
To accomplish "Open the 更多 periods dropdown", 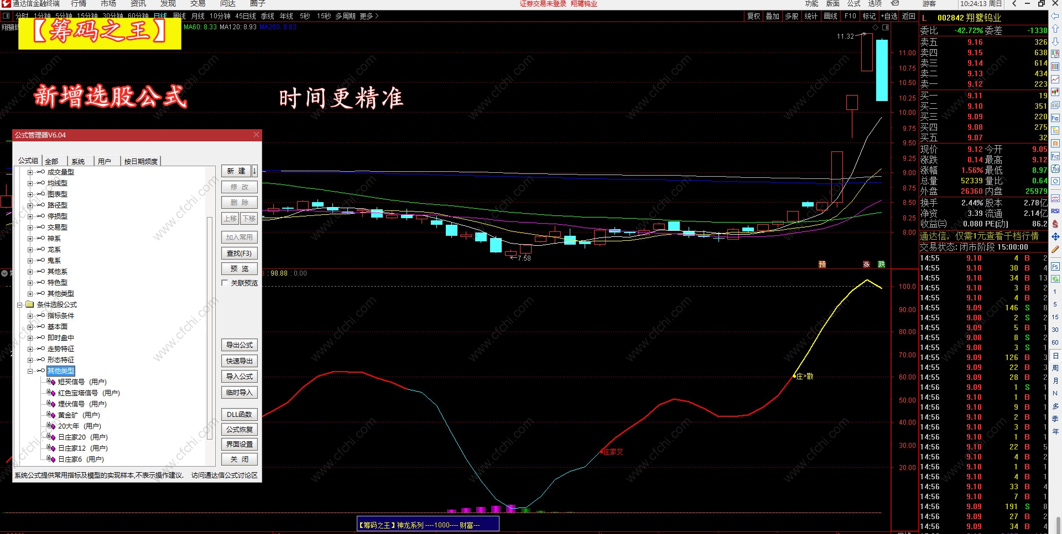I will pos(369,16).
